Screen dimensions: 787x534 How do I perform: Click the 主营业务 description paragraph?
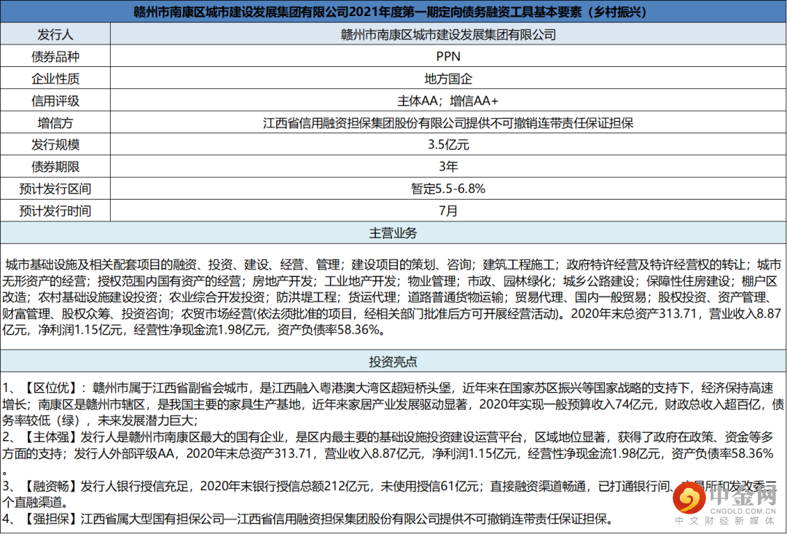click(x=393, y=297)
